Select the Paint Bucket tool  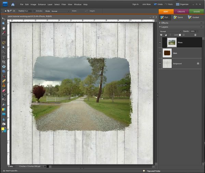click(4, 105)
